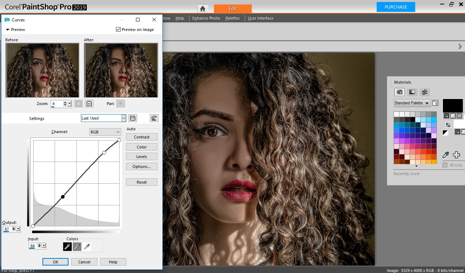The image size is (465, 273).
Task: Open the Materials sliders view icon
Action: [424, 92]
